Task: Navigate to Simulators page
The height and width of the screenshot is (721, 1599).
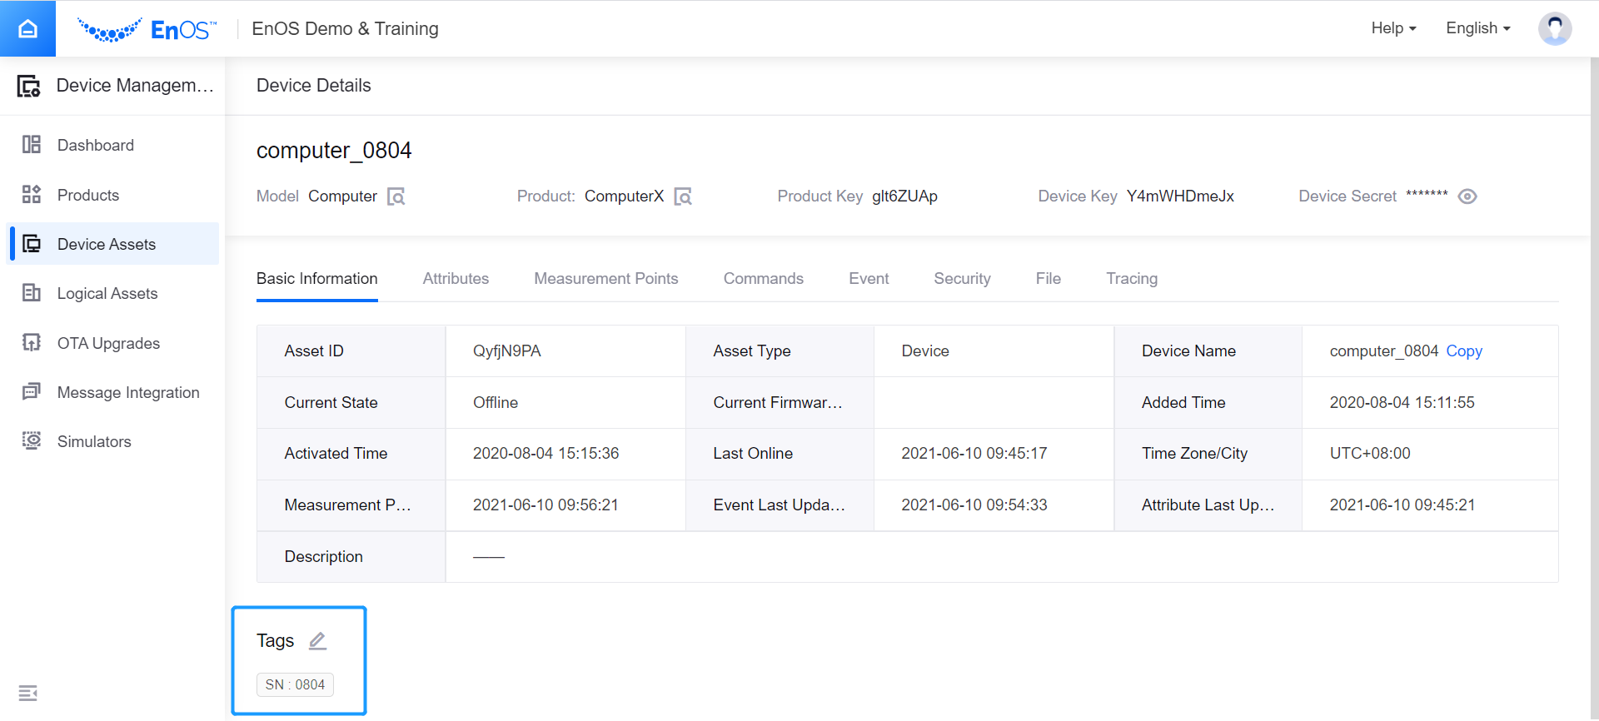Action: (x=94, y=442)
